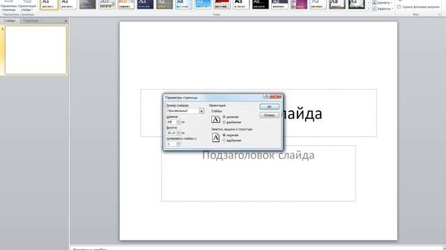Click the dialog help question-mark button
The image size is (446, 250).
tap(266, 97)
